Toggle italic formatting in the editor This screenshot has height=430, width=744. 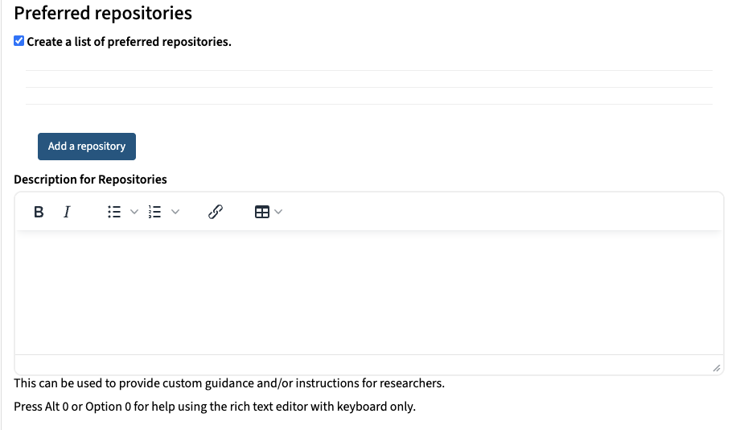(x=67, y=212)
